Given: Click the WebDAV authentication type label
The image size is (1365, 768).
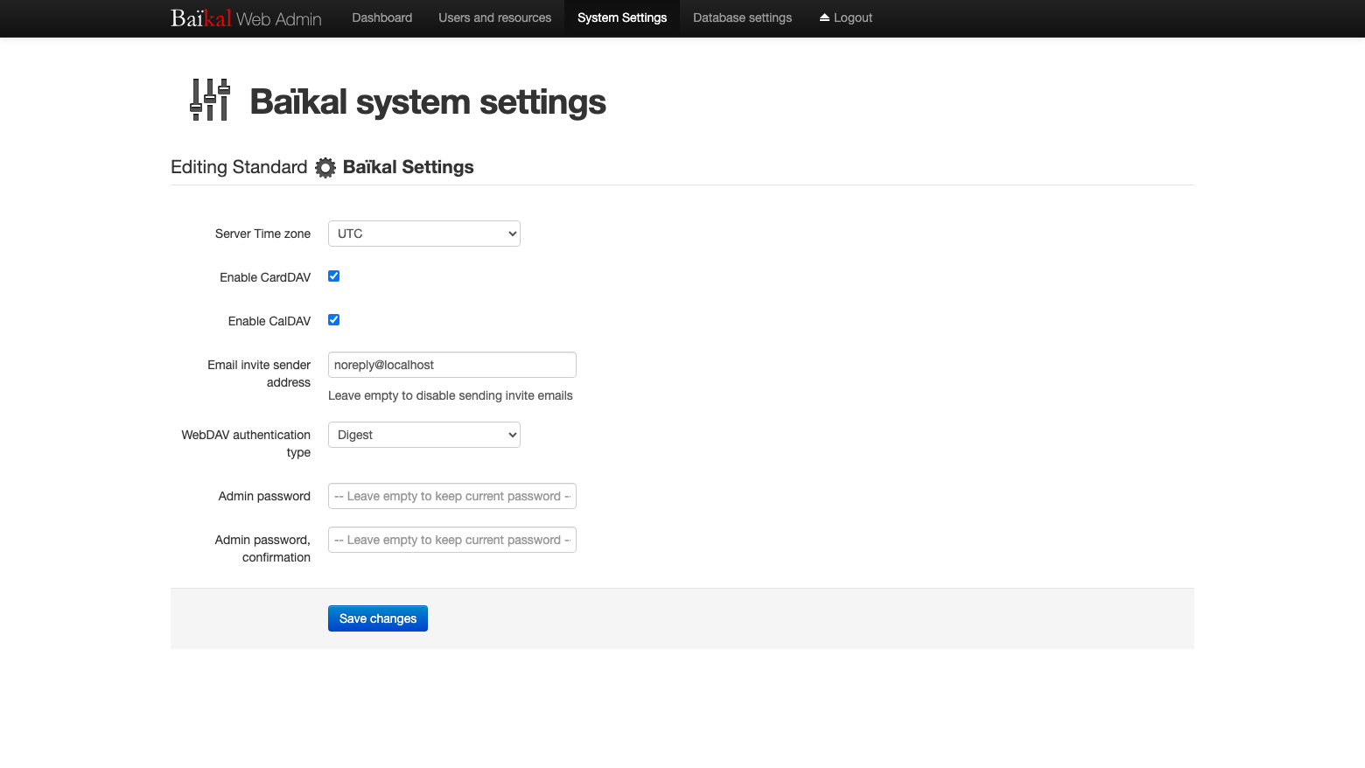Looking at the screenshot, I should (x=246, y=443).
